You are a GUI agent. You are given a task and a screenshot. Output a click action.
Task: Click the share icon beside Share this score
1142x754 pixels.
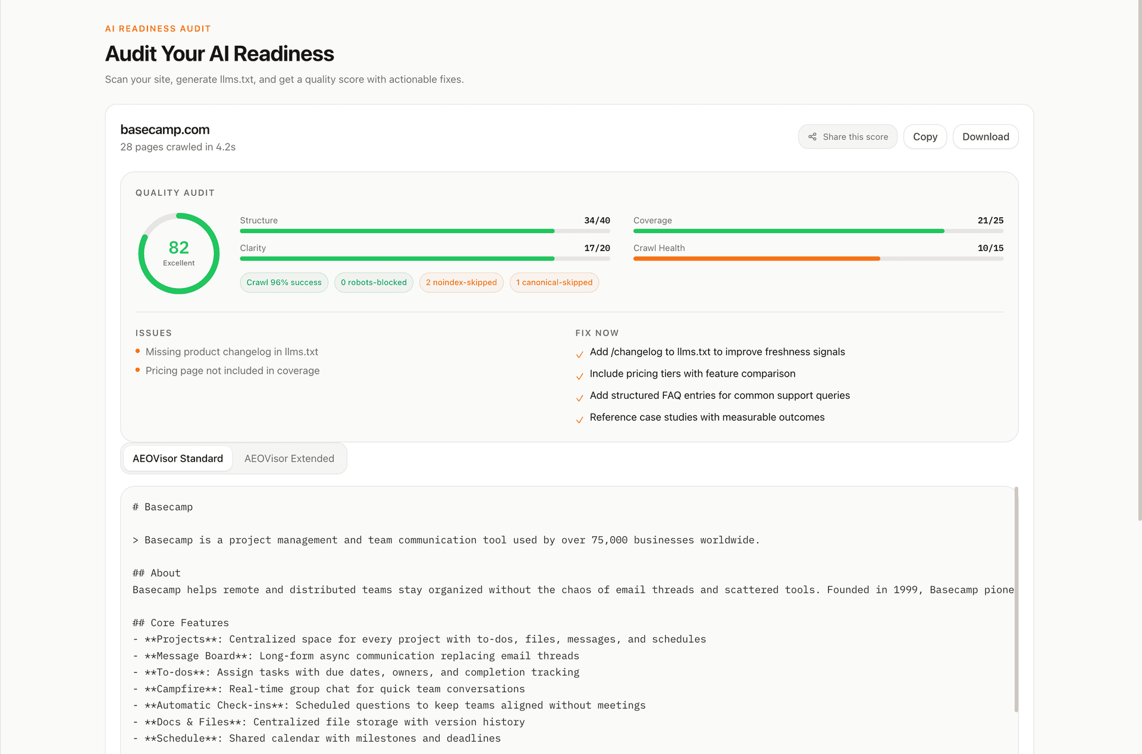pyautogui.click(x=812, y=136)
